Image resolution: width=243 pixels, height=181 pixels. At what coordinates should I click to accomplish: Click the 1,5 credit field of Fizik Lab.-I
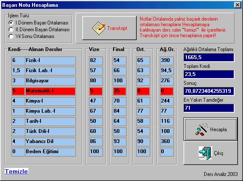[x=18, y=71]
